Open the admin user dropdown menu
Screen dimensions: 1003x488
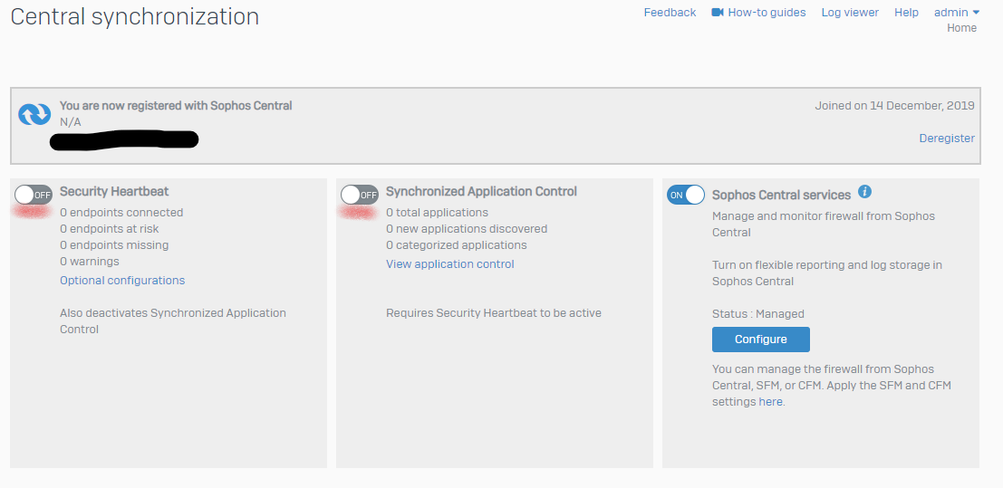[x=957, y=13]
